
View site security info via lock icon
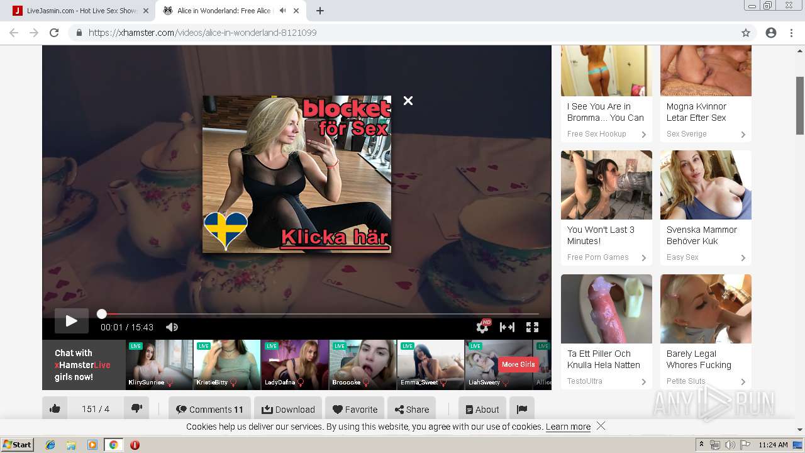[79, 33]
